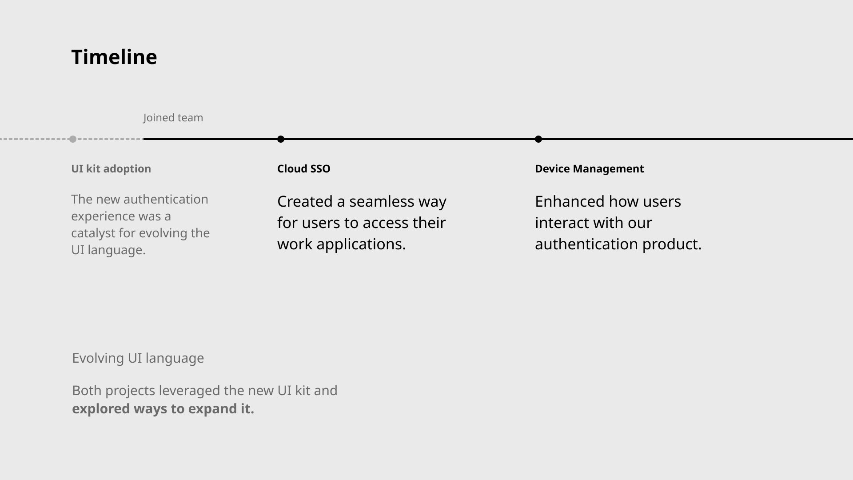853x480 pixels.
Task: Click the Joined team label
Action: pos(173,118)
